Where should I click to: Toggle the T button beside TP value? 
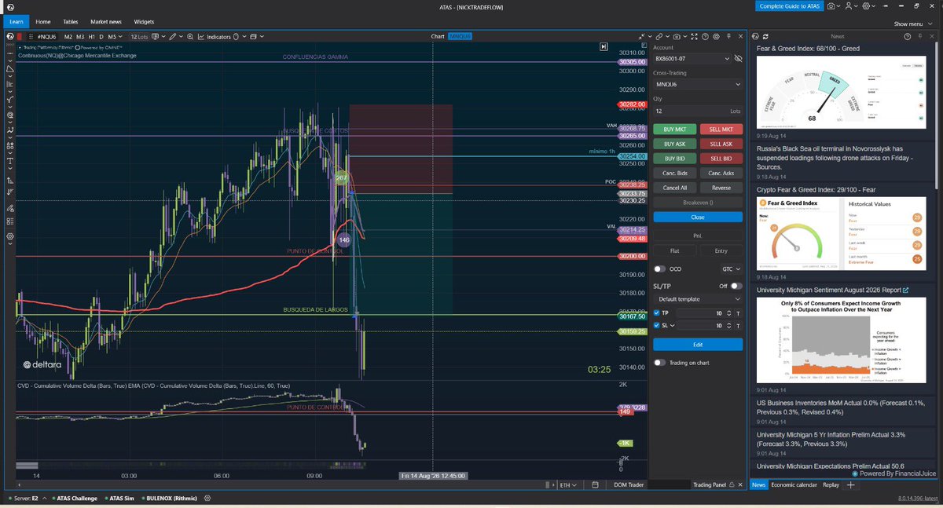738,313
